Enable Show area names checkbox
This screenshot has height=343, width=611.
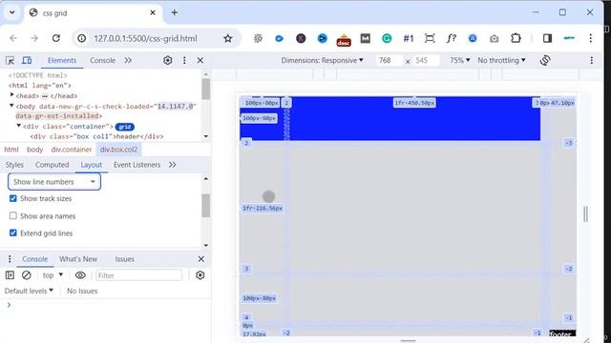click(12, 215)
